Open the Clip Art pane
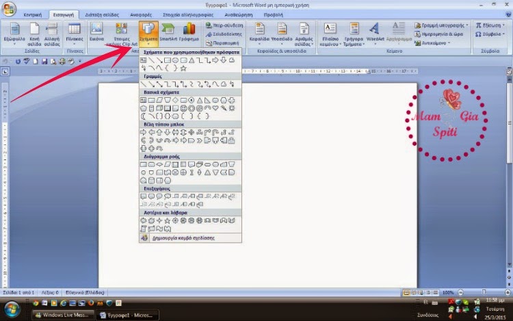This screenshot has height=321, width=513. pos(121,34)
